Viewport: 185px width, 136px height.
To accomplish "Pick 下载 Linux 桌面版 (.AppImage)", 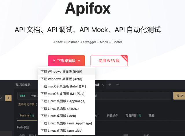I will click(66, 101).
